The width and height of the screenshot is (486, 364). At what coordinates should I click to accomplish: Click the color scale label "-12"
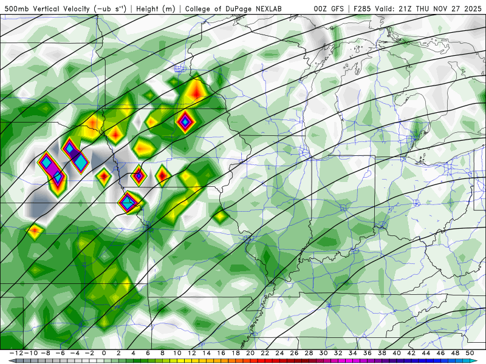pyautogui.click(x=16, y=353)
